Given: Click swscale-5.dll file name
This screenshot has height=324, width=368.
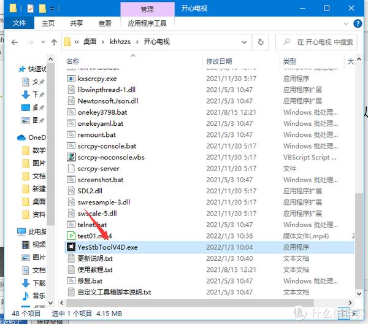Looking at the screenshot, I should pyautogui.click(x=98, y=214).
